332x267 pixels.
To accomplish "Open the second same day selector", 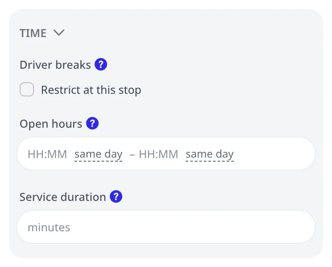I will [210, 154].
